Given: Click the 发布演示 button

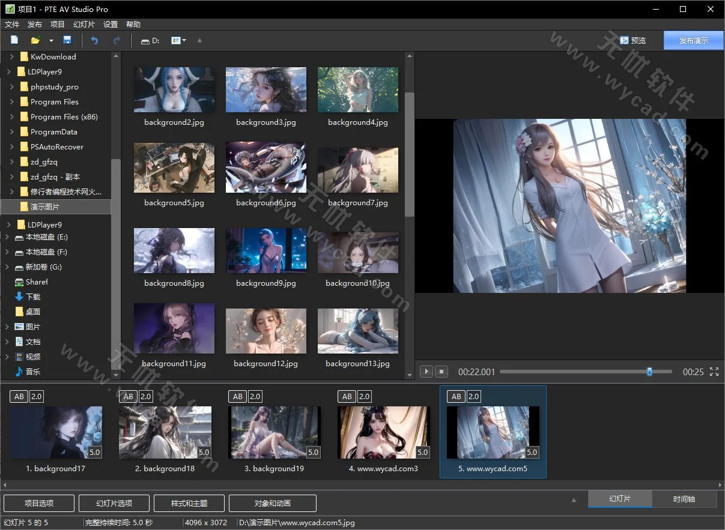Looking at the screenshot, I should (693, 40).
